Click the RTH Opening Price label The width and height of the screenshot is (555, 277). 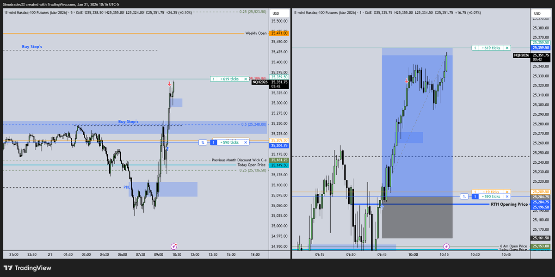click(x=509, y=204)
